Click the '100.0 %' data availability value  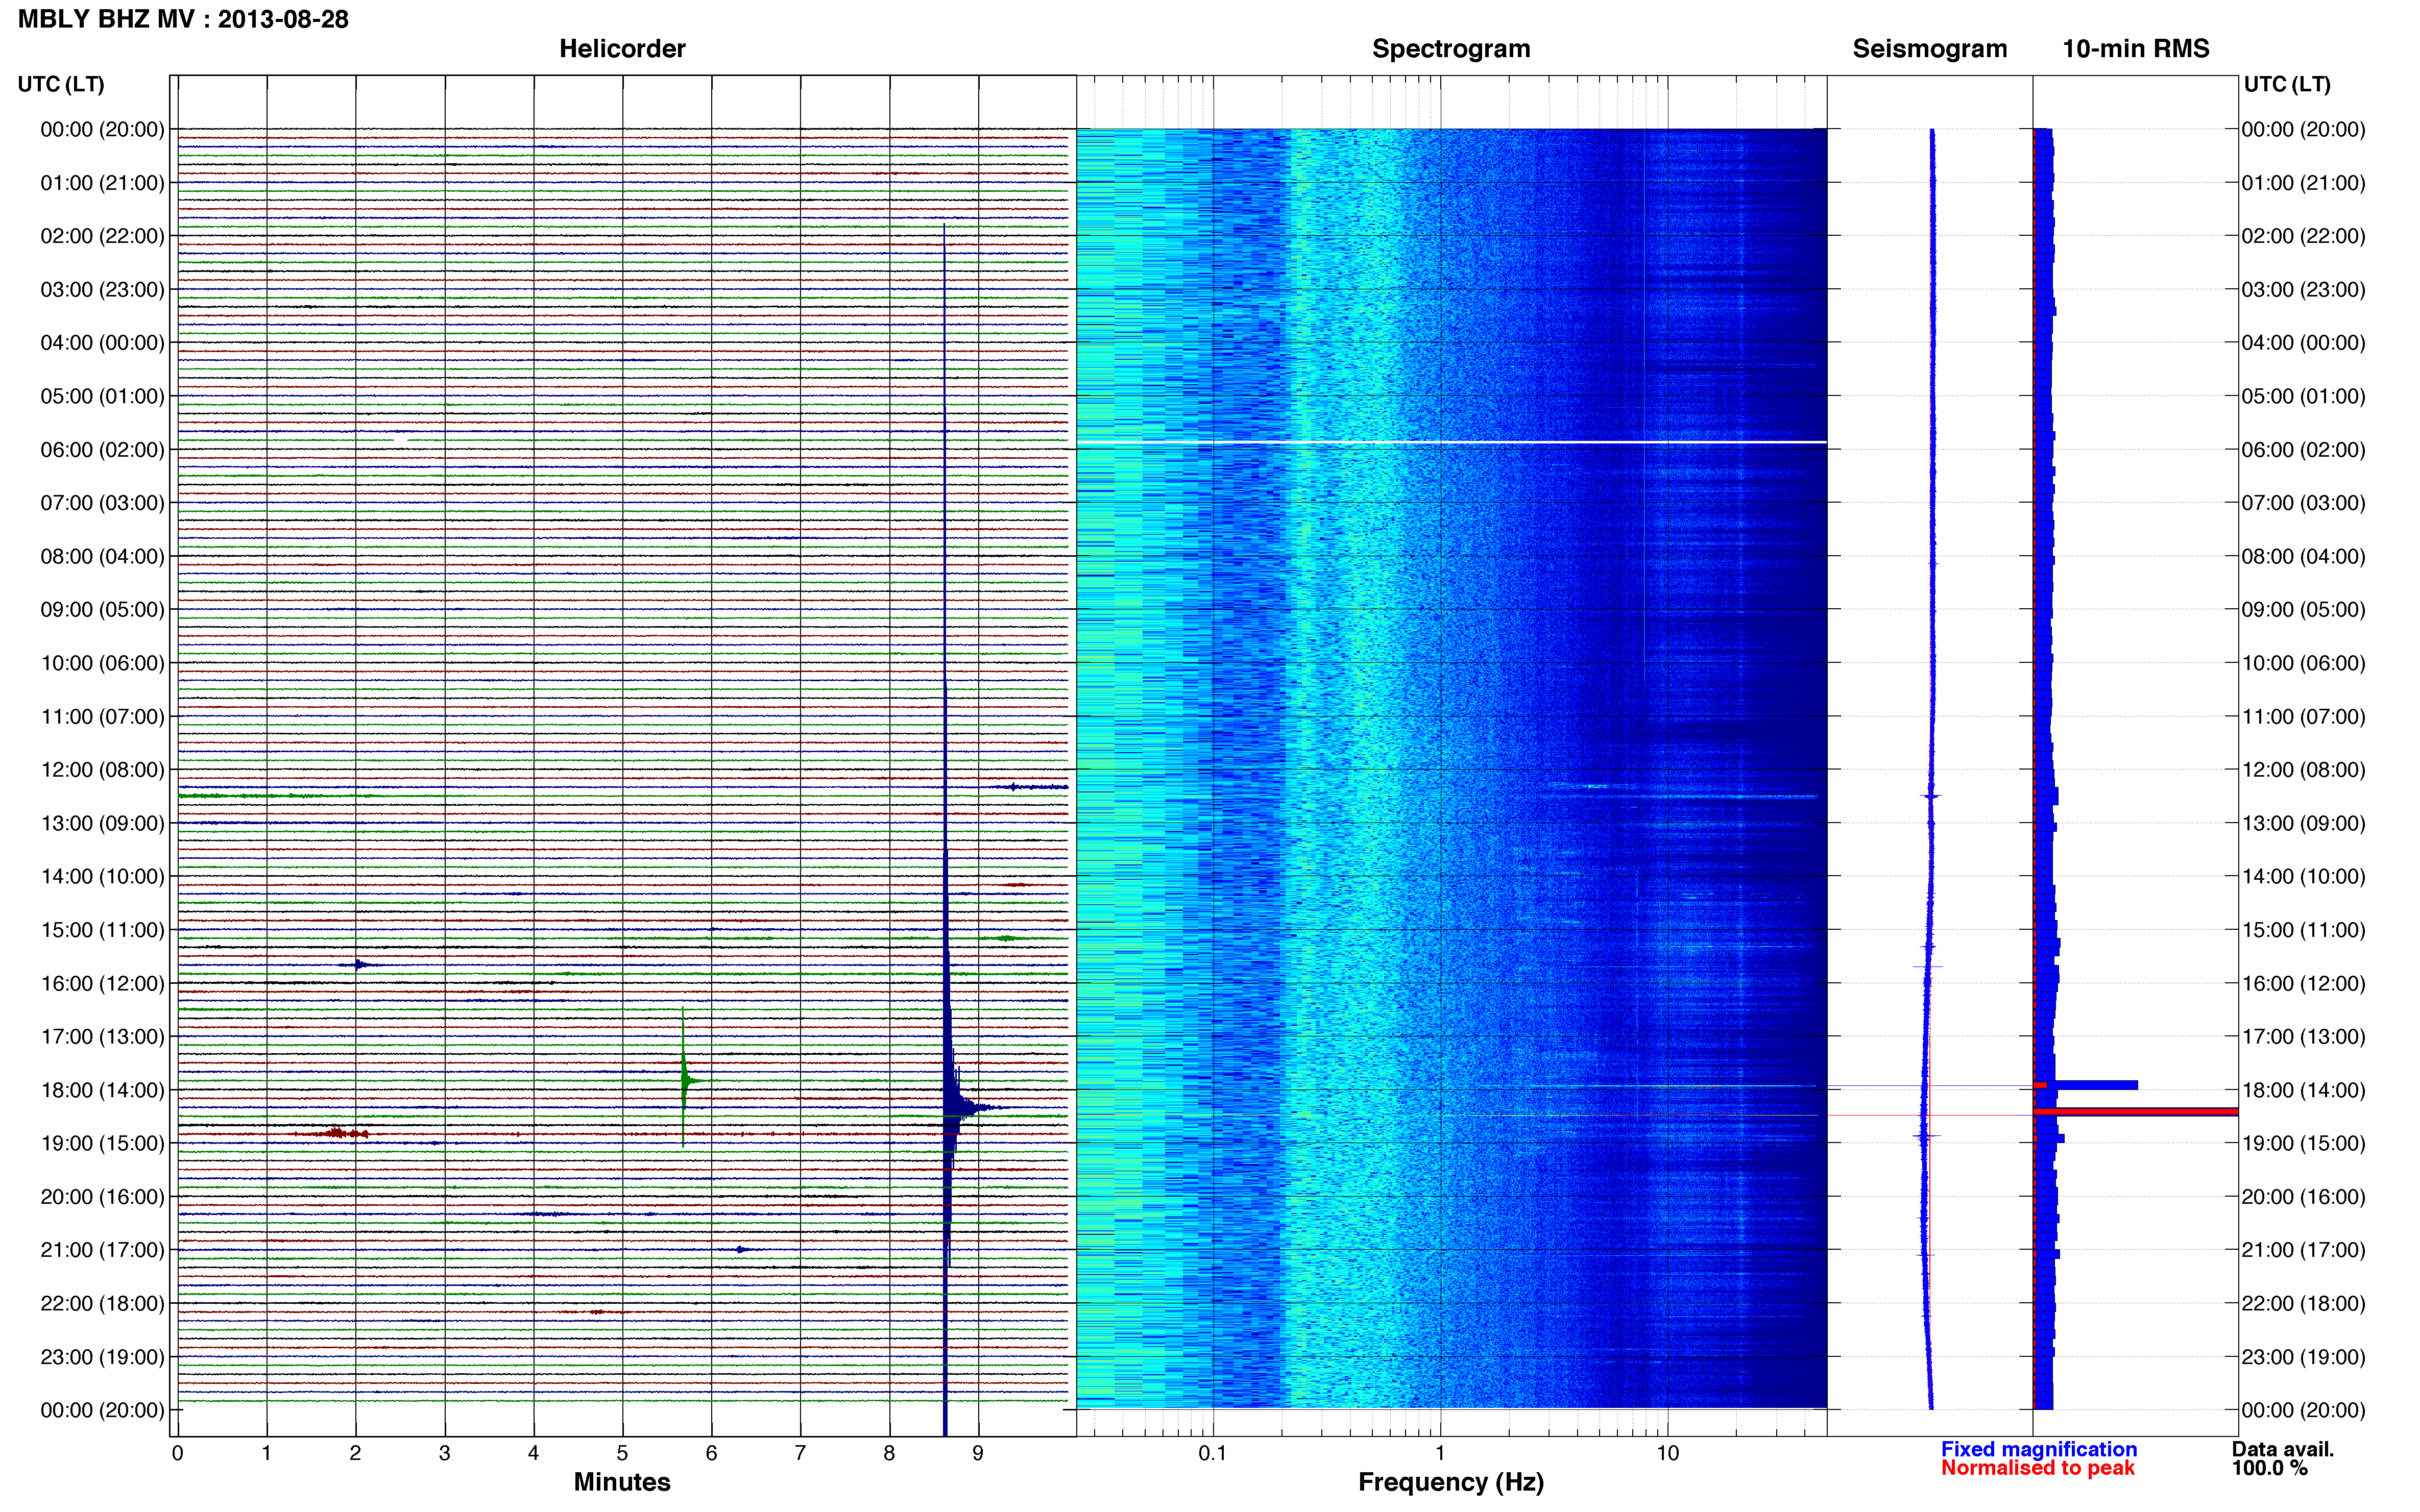pyautogui.click(x=2269, y=1468)
